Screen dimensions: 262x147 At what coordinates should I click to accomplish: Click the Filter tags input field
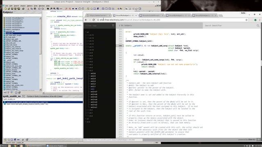pos(97,25)
